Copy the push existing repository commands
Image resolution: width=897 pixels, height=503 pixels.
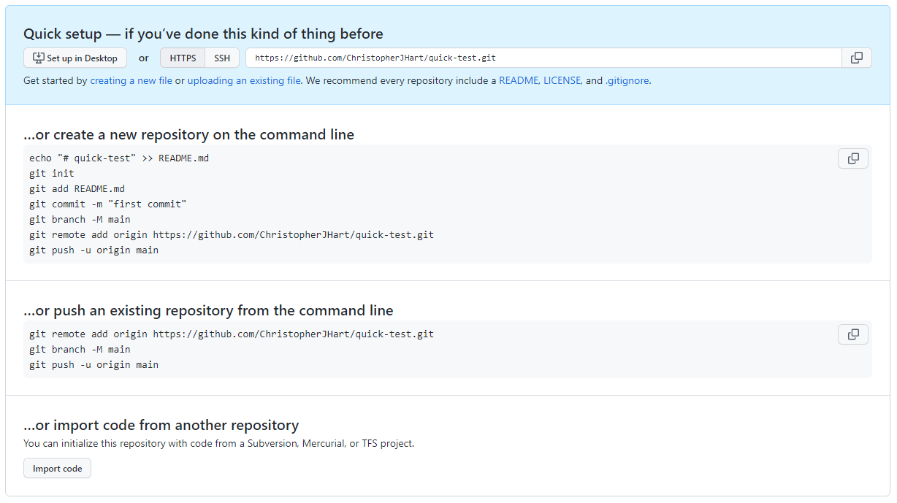(852, 334)
